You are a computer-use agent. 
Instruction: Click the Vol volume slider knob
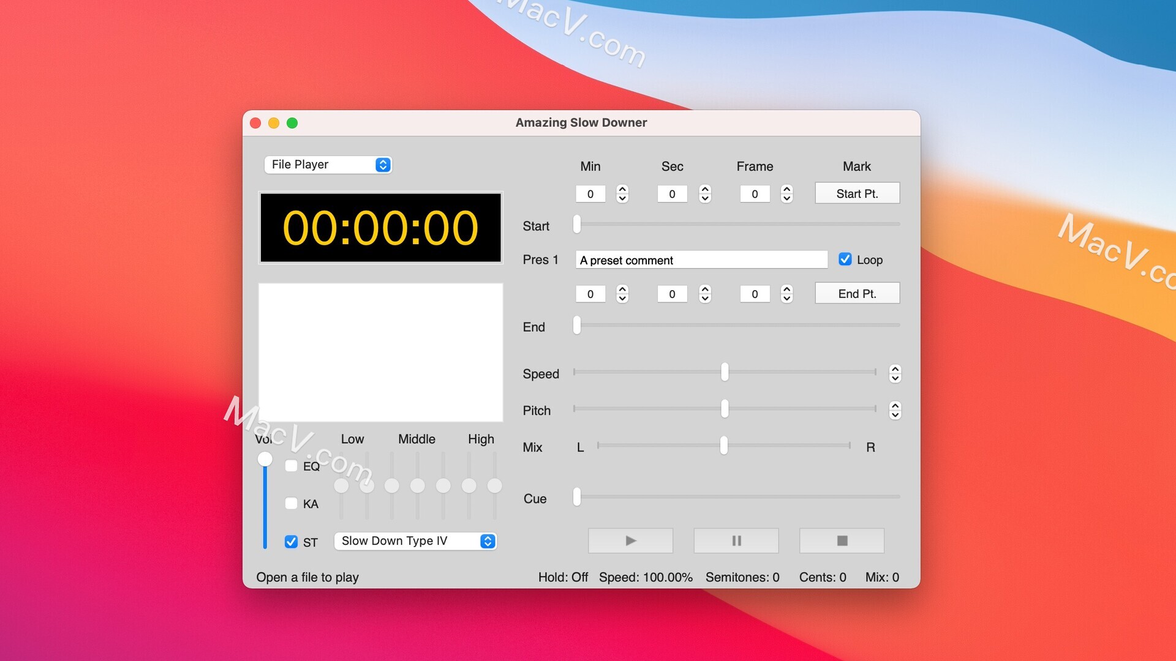265,459
